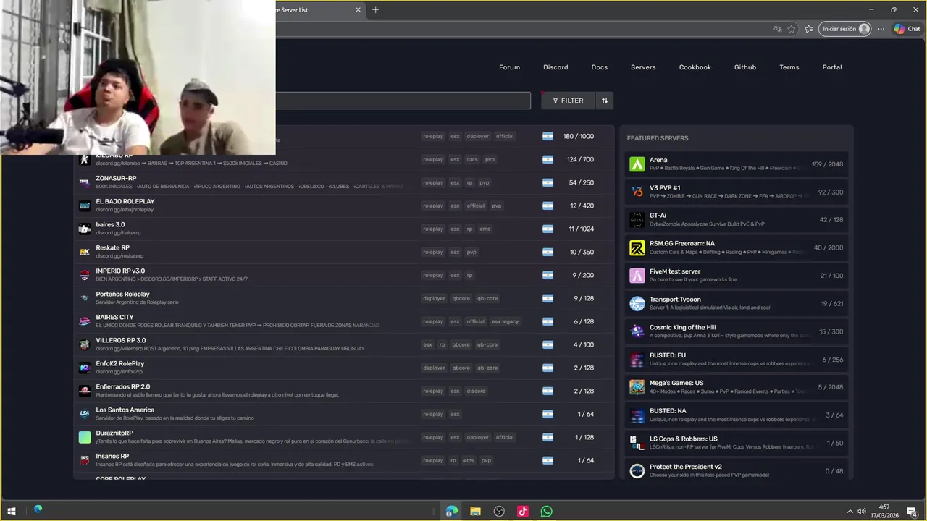Open a new browser tab
The image size is (927, 521).
(375, 10)
